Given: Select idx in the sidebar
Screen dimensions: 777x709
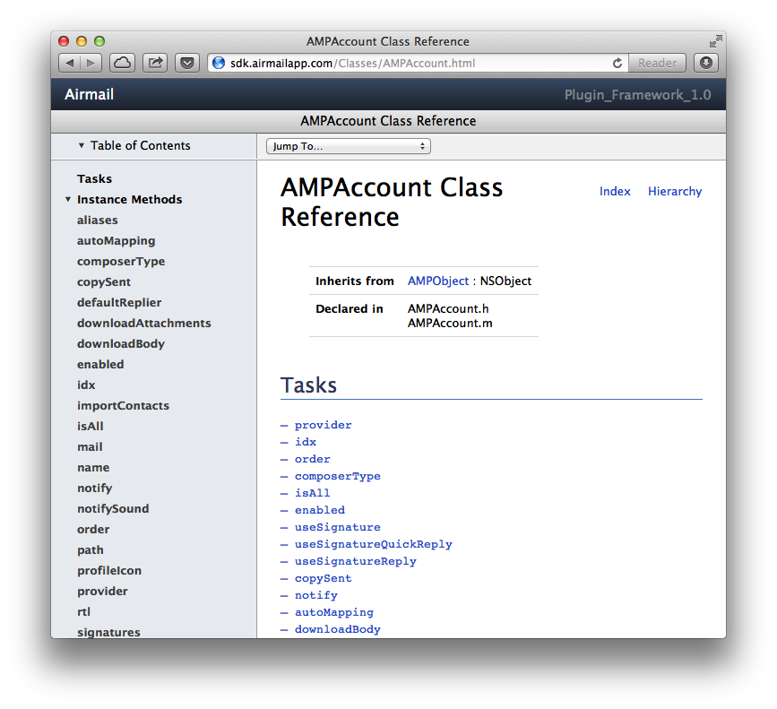Looking at the screenshot, I should pyautogui.click(x=86, y=385).
